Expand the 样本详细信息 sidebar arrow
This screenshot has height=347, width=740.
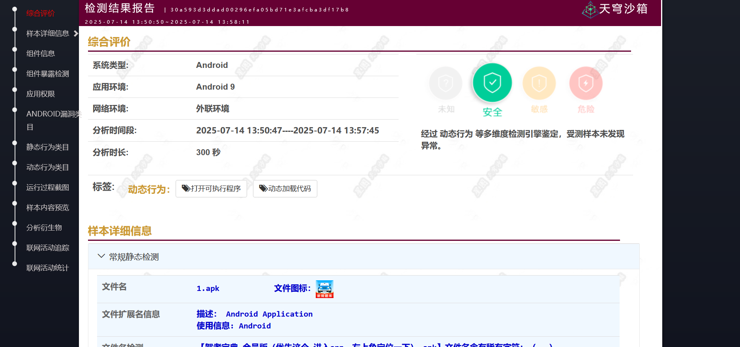[x=76, y=34]
